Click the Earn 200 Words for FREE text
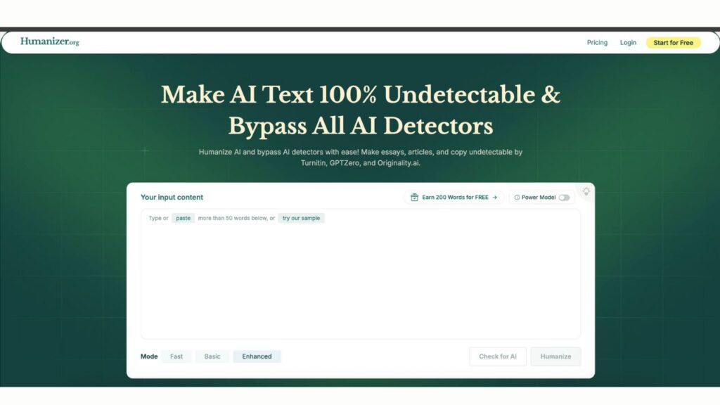 [x=455, y=198]
